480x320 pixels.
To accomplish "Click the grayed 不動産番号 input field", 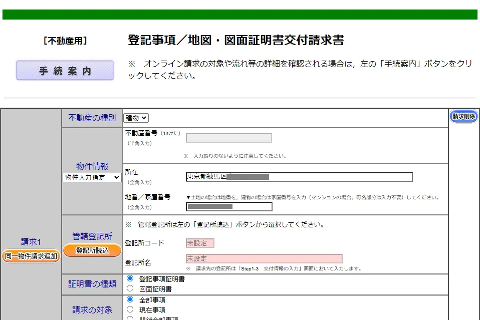I will (228, 138).
